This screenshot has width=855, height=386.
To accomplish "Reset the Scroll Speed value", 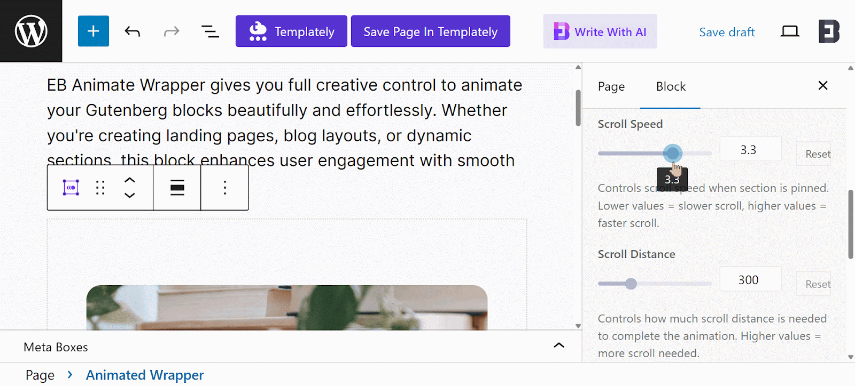I will (x=817, y=154).
